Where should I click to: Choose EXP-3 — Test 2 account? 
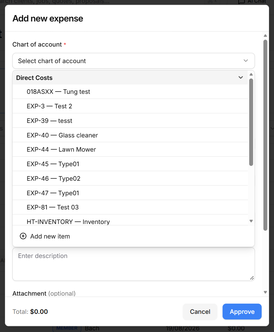click(x=130, y=106)
